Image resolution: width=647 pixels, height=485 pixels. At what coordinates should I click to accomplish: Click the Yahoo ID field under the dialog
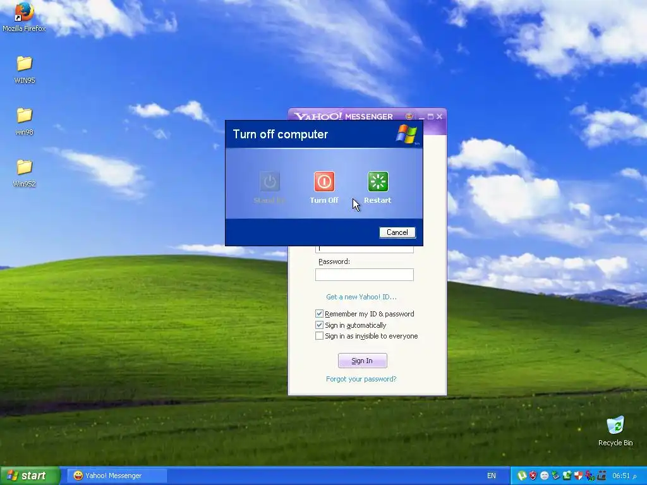pos(365,249)
